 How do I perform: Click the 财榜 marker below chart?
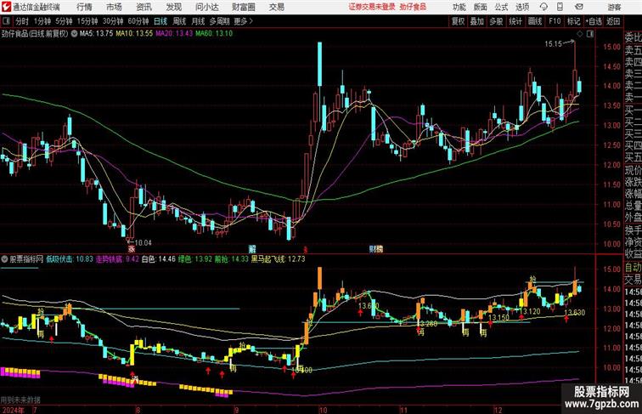tap(376, 248)
